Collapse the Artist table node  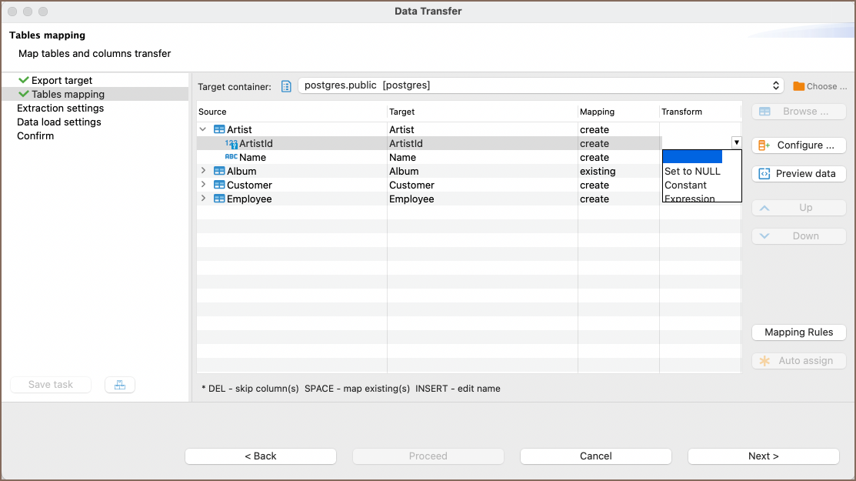(x=204, y=130)
